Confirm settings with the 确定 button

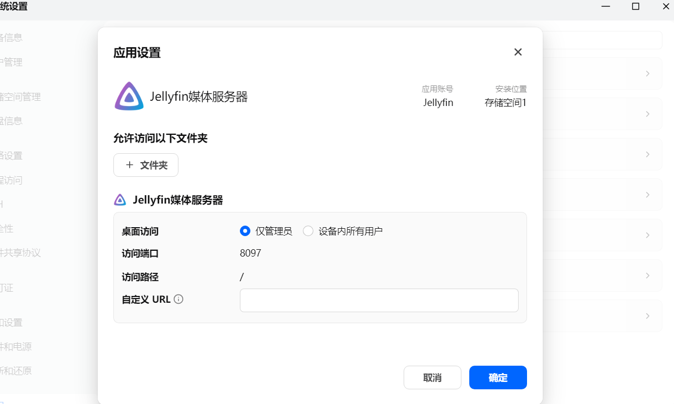pos(498,378)
